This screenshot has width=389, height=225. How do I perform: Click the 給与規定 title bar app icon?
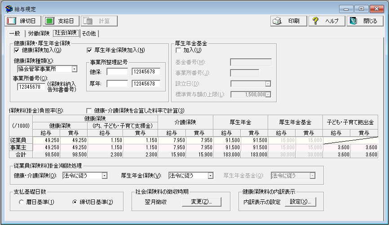(9, 9)
